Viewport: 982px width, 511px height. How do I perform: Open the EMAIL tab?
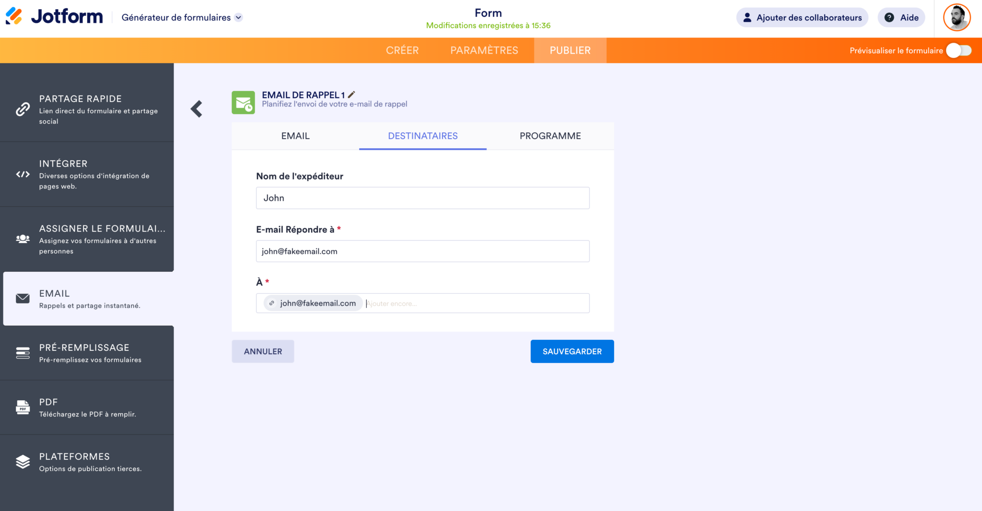(295, 136)
